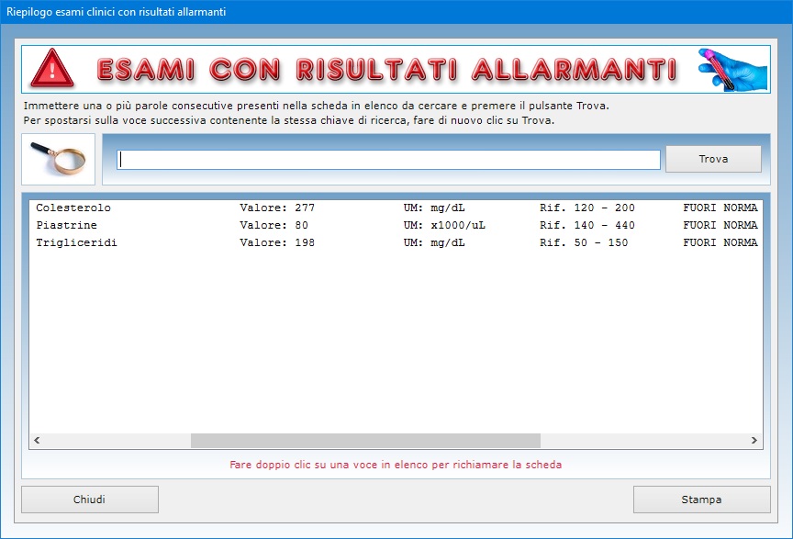This screenshot has height=539, width=793.
Task: Select the Colesterolo exam row
Action: point(73,208)
